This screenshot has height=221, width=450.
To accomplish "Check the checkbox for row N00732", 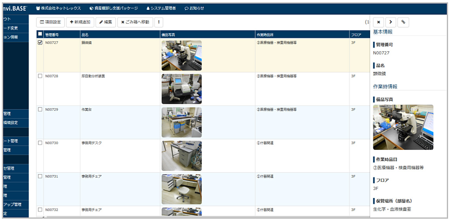I will click(x=40, y=210).
